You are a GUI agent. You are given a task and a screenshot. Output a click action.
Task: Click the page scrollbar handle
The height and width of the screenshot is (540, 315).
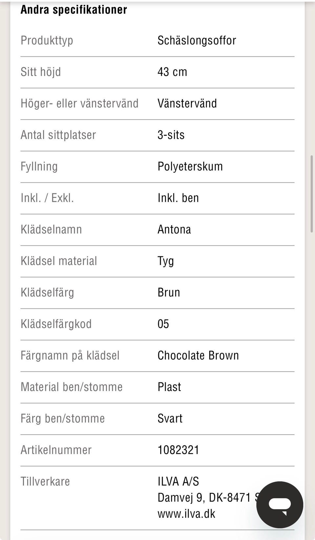coord(312,194)
